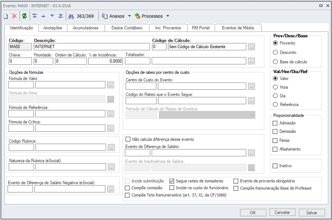Screen dimensions: 332x220
Task: Check Compõe Remuneração Base de Professor
Action: (236, 188)
